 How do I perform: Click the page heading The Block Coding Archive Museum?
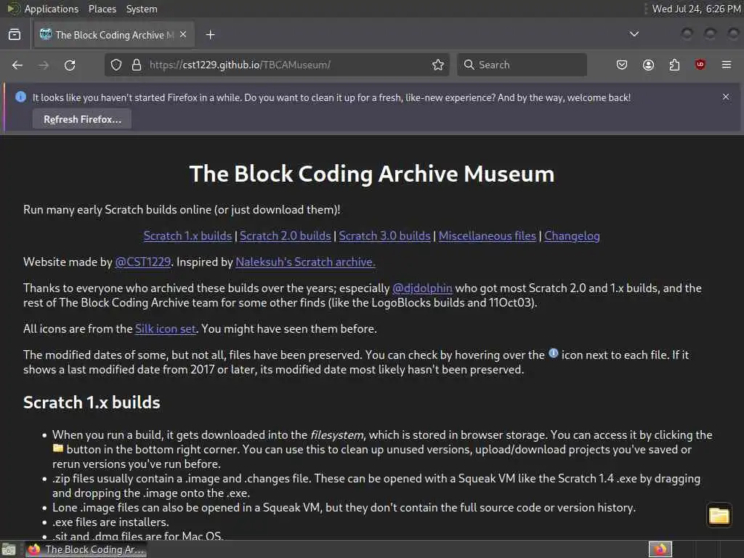pyautogui.click(x=371, y=174)
